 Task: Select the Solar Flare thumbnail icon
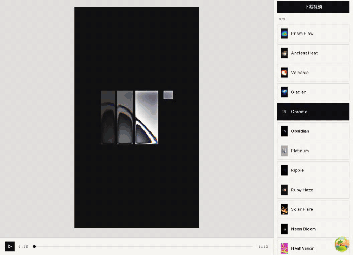284,209
